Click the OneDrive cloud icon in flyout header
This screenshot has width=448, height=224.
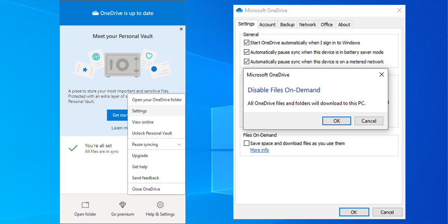pos(95,13)
